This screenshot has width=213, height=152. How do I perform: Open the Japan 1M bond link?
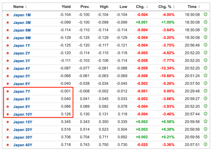pos(22,15)
